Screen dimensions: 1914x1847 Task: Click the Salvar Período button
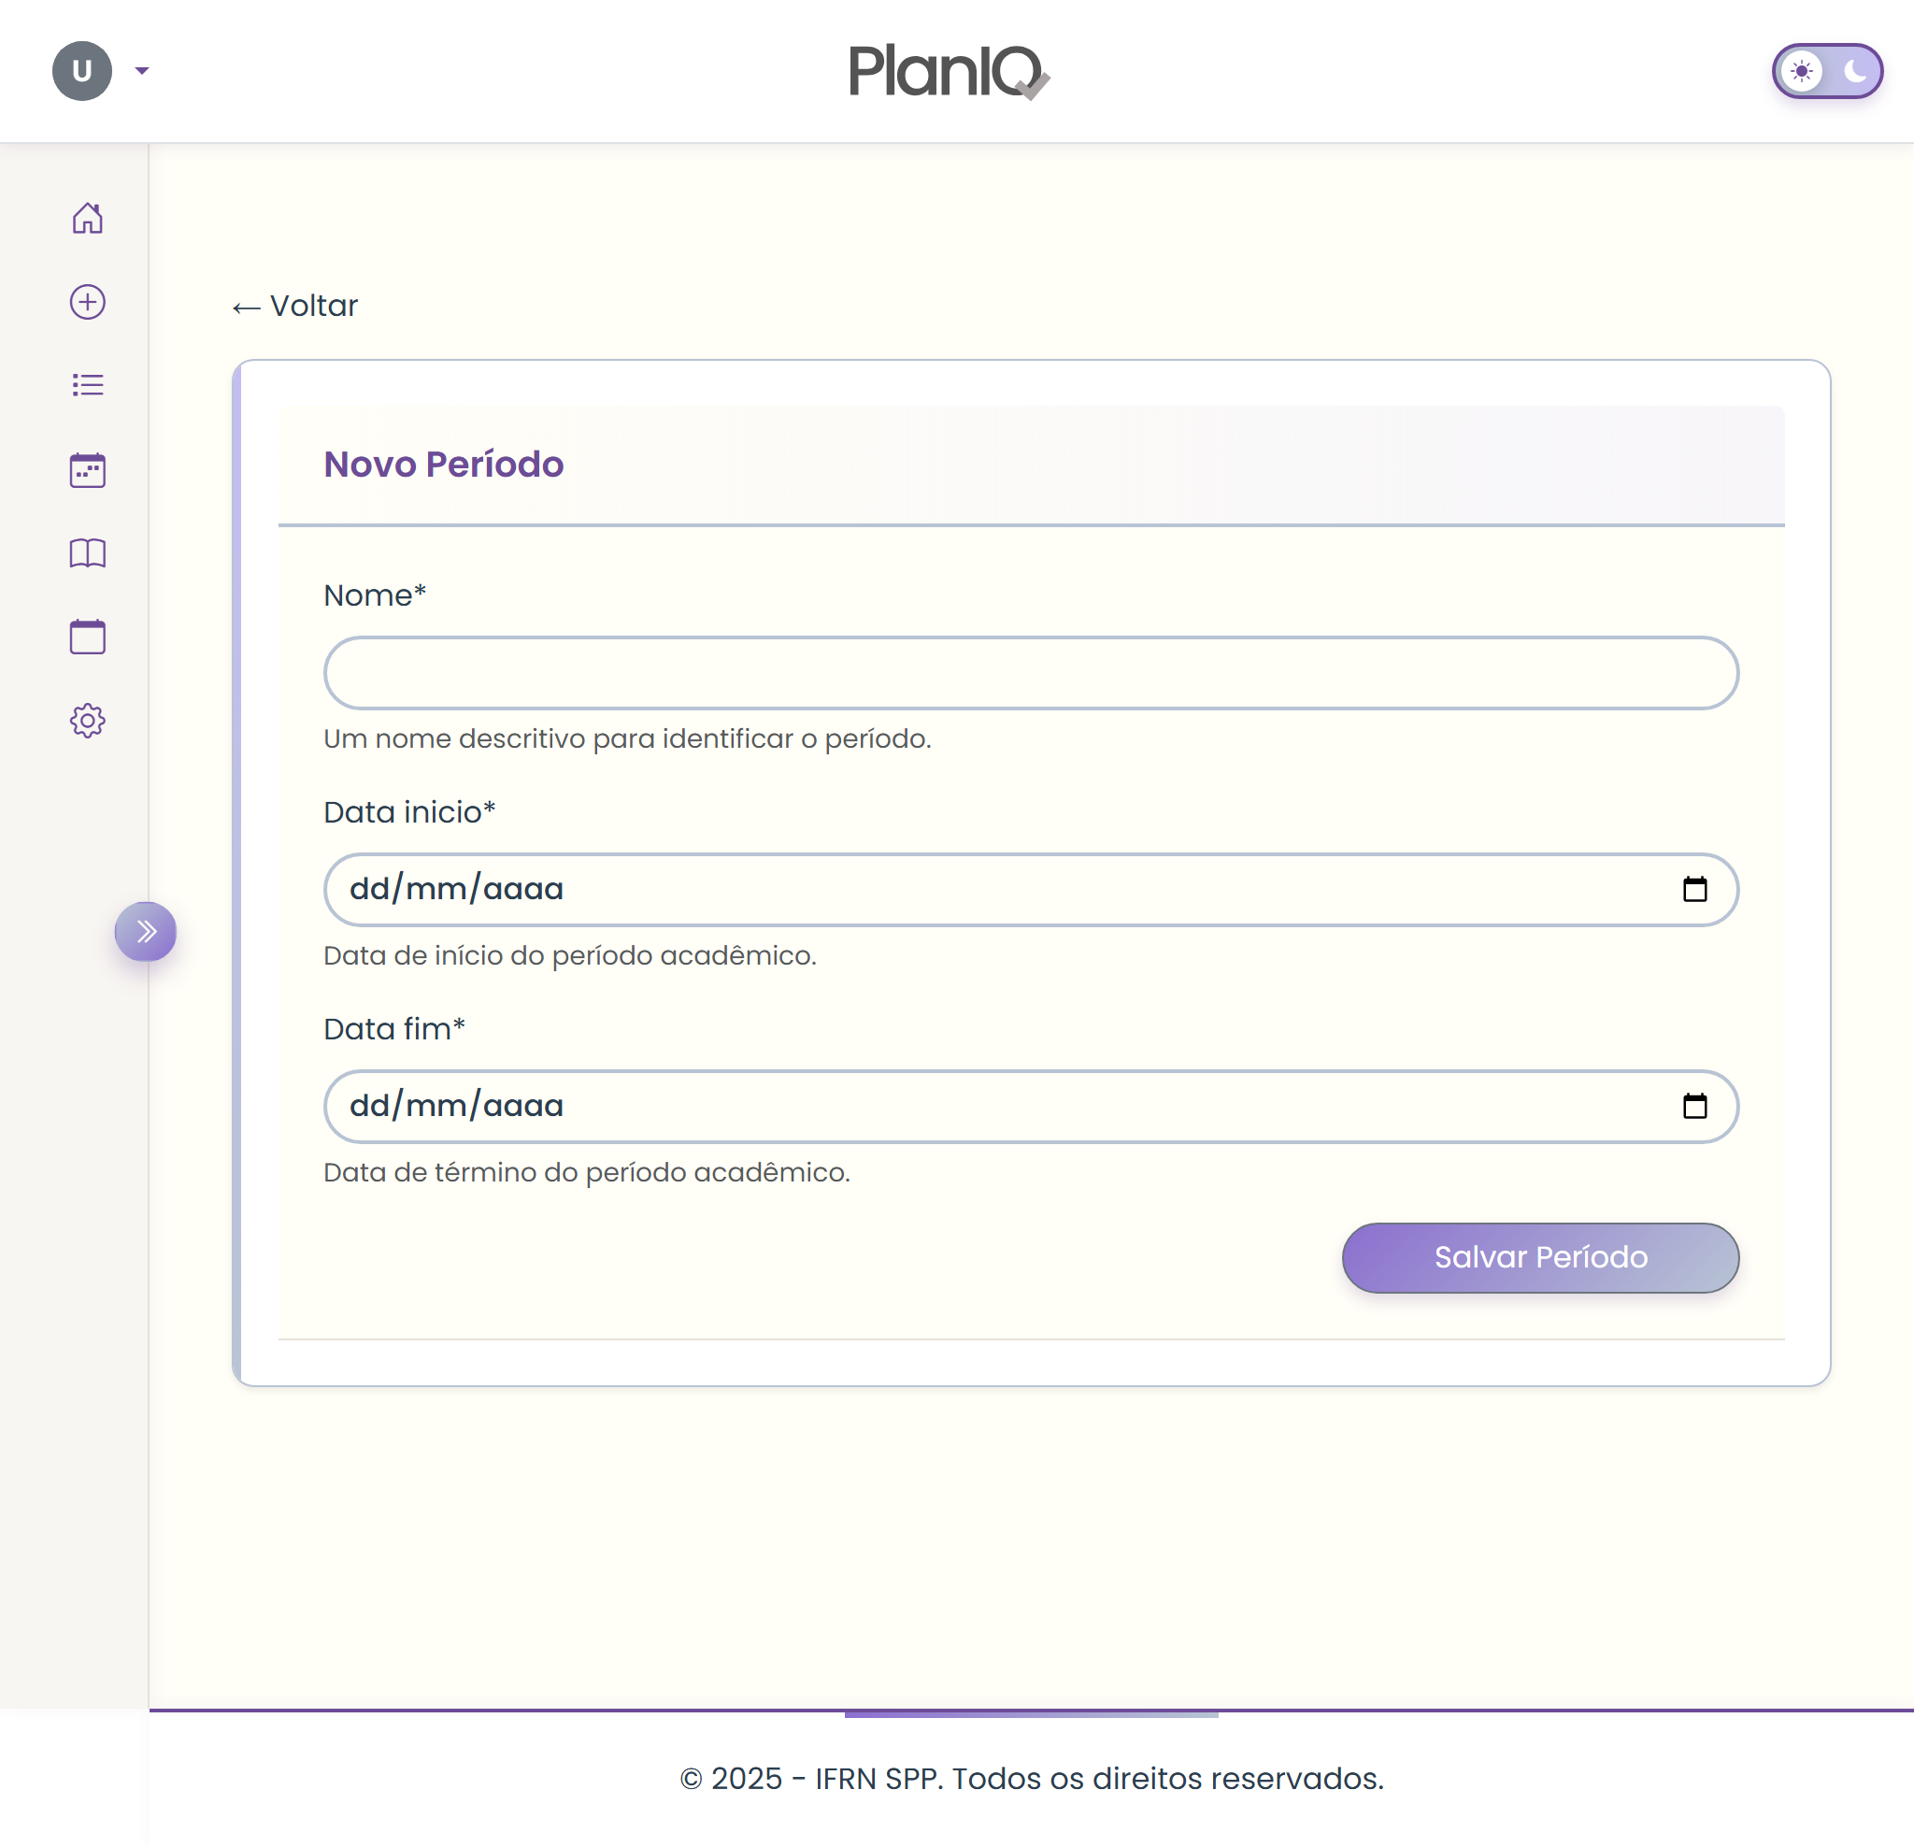pyautogui.click(x=1539, y=1257)
